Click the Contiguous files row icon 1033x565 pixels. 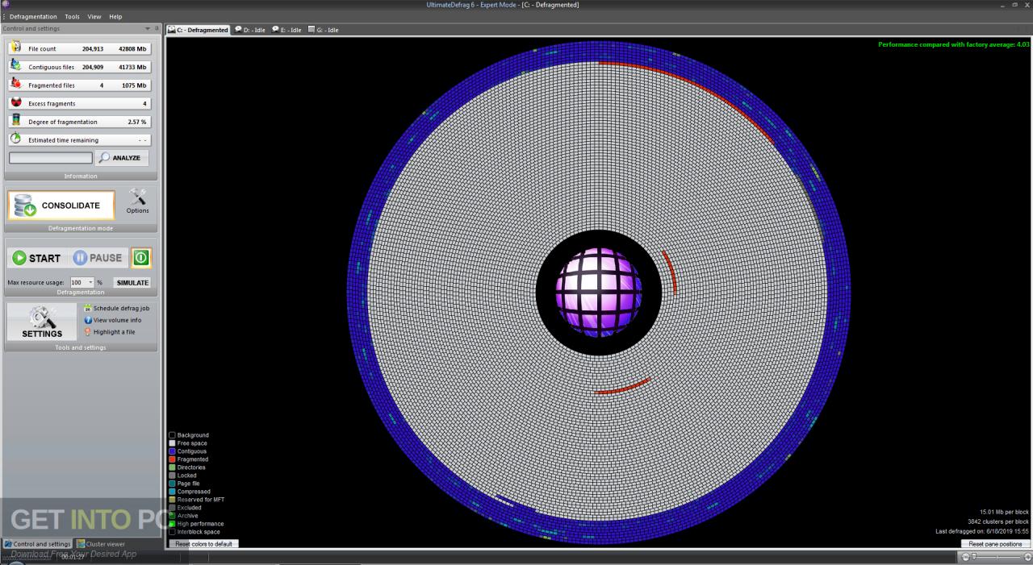(x=15, y=65)
